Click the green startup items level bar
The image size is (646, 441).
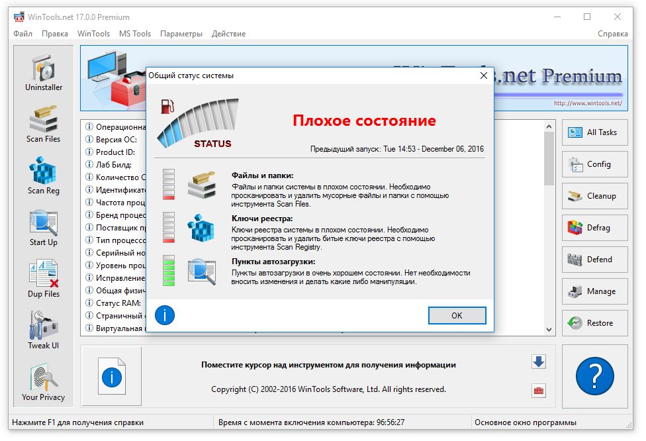click(x=169, y=271)
